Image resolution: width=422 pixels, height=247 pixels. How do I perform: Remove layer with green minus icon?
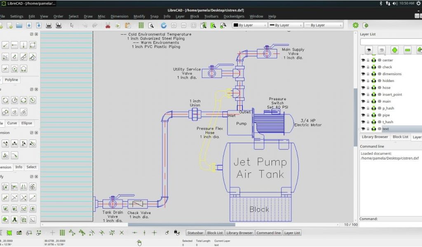coord(407,50)
